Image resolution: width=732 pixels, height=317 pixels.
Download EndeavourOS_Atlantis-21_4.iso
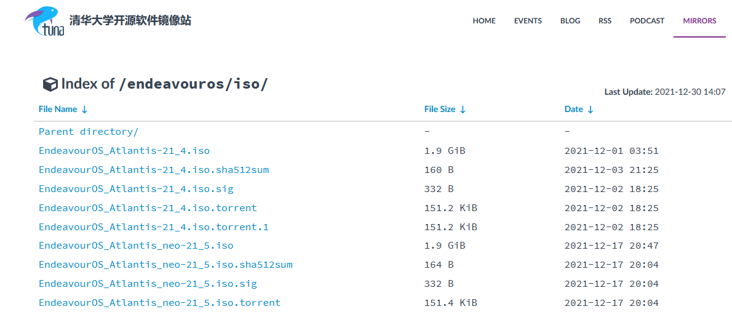pyautogui.click(x=124, y=151)
